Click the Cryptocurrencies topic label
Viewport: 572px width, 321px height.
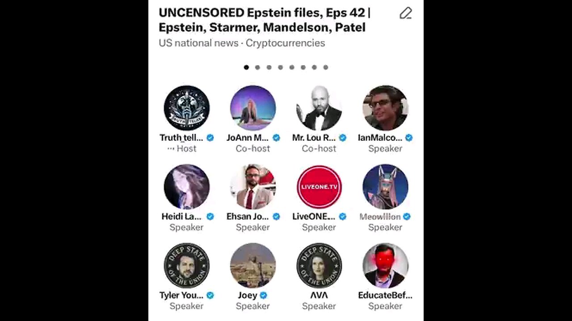point(285,43)
